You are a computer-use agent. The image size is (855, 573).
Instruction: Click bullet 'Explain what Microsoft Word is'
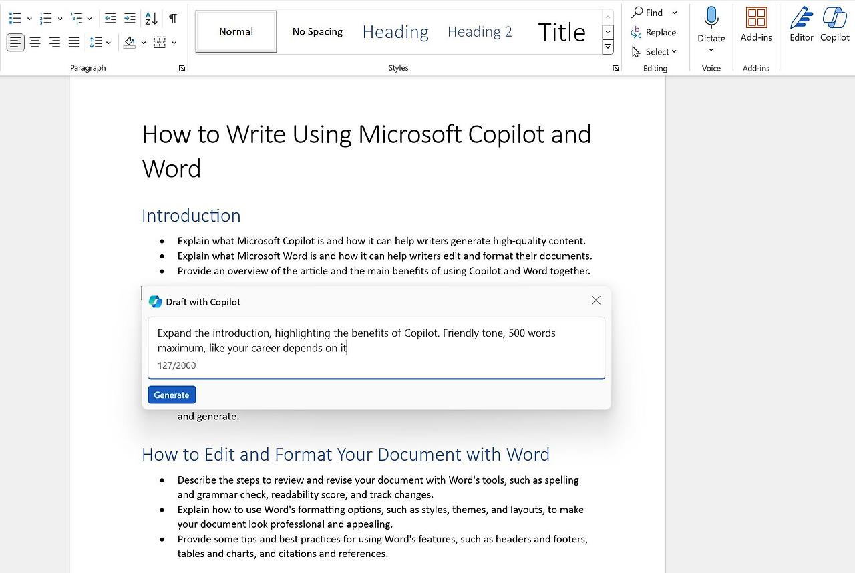385,256
